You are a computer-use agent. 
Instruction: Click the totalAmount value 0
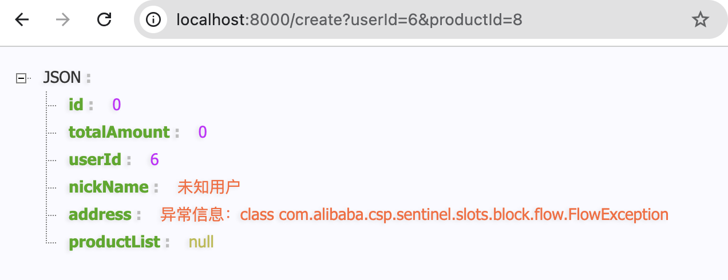click(203, 132)
